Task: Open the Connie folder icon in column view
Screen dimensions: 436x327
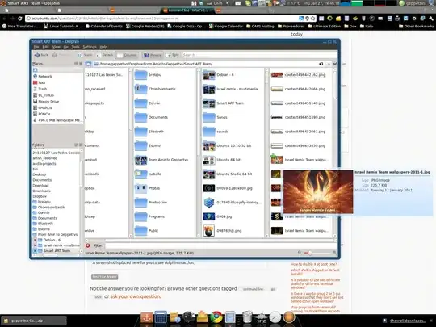Action: pos(141,103)
